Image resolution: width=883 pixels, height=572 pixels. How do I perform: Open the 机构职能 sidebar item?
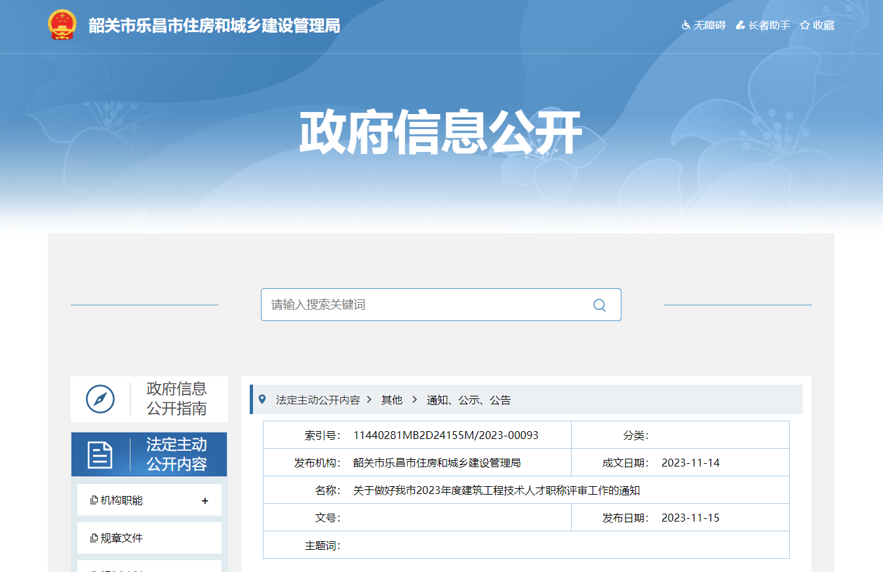coord(121,501)
